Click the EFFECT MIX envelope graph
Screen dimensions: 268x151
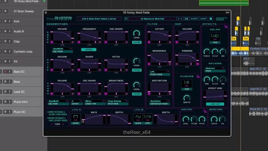(x=215, y=95)
